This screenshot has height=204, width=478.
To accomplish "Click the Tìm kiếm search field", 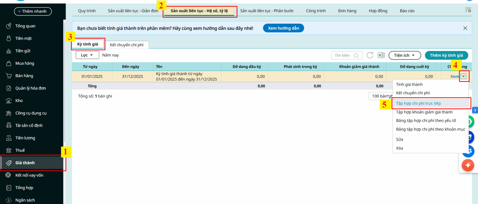I will (x=344, y=55).
